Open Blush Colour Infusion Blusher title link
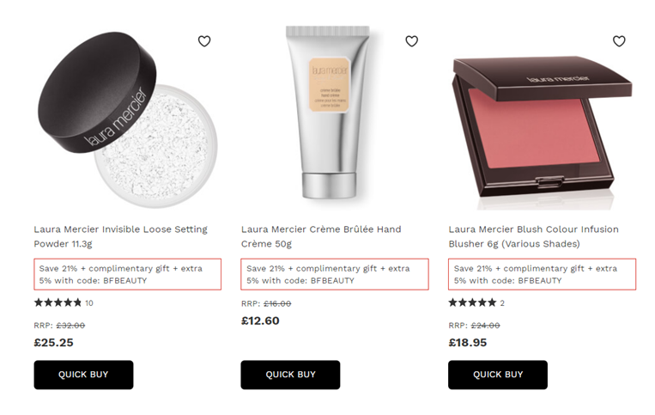This screenshot has width=655, height=415. coord(533,236)
